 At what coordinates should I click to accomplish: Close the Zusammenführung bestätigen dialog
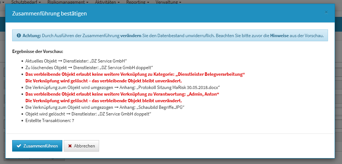click(x=326, y=13)
